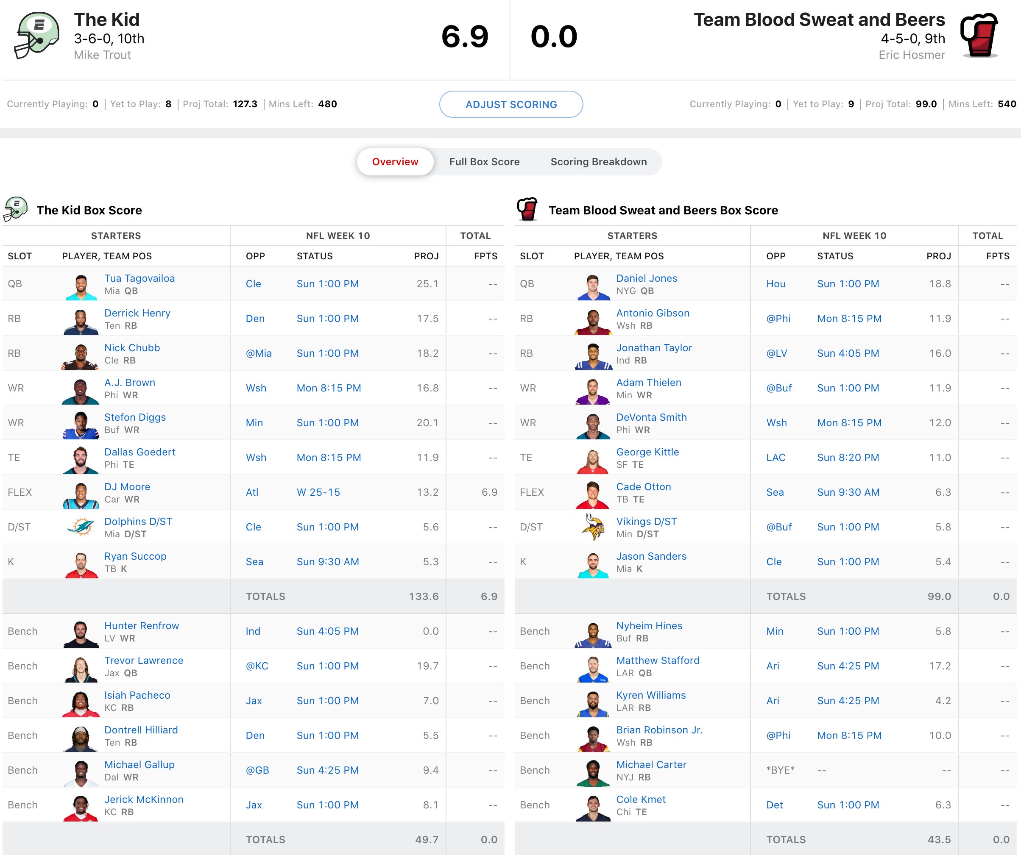Image resolution: width=1021 pixels, height=855 pixels.
Task: Click the Team Blood Sweat and Beers title
Action: pos(819,20)
